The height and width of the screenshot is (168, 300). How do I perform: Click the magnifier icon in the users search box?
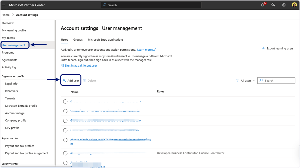tap(261, 81)
